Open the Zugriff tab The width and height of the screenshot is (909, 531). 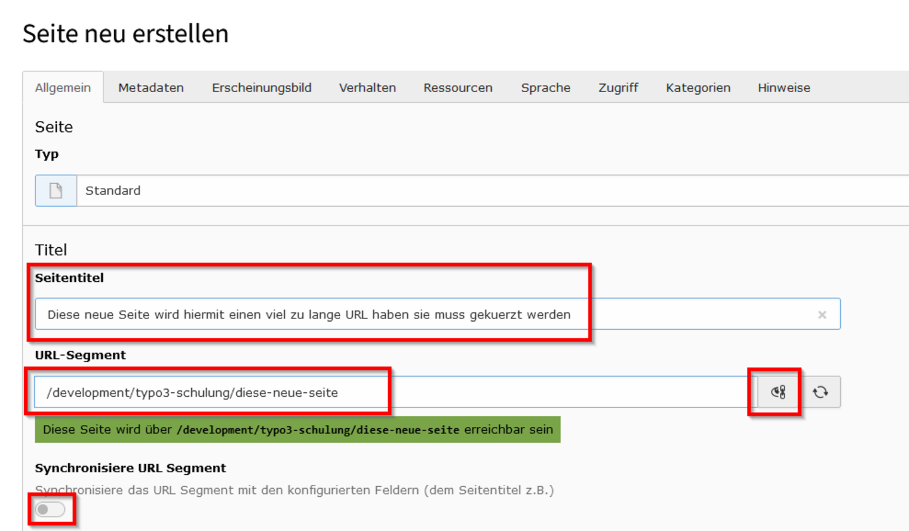point(618,88)
